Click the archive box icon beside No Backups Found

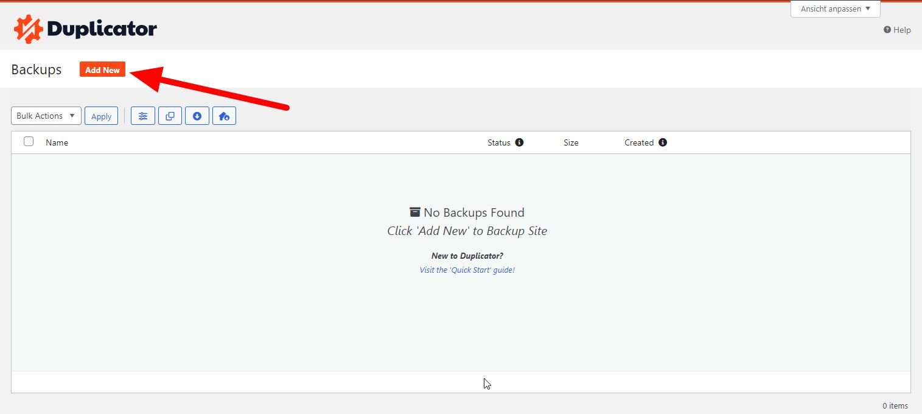pos(415,212)
